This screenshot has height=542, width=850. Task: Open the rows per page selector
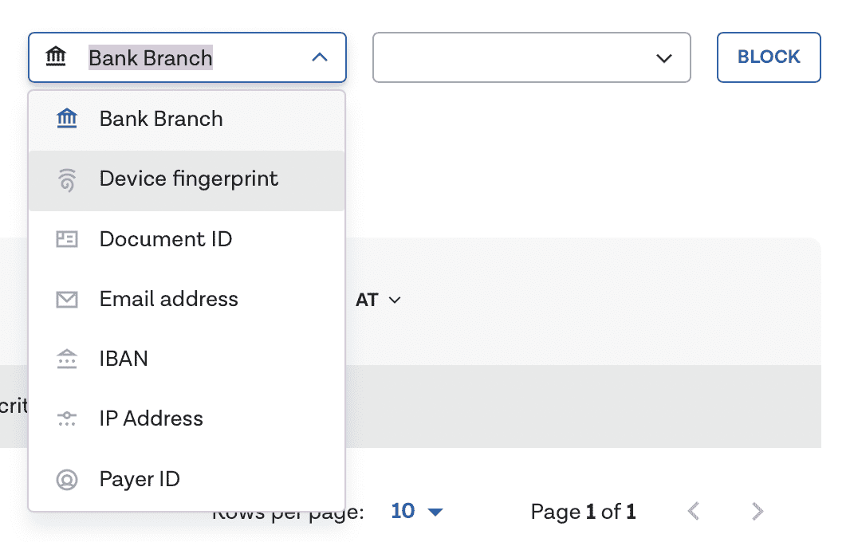417,511
